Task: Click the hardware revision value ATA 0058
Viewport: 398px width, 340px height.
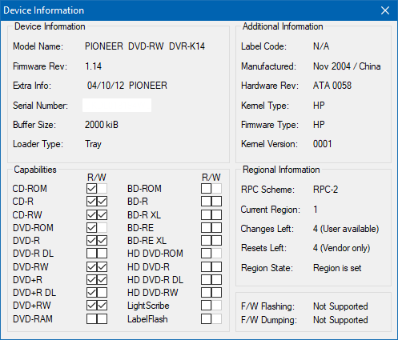Action: [332, 86]
